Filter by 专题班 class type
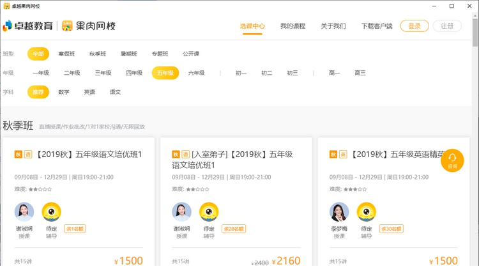Viewport: 479px width, 276px height. click(x=160, y=54)
